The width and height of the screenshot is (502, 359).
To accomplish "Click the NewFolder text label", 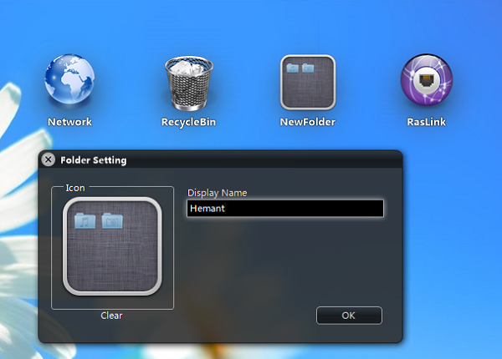I will (x=308, y=122).
